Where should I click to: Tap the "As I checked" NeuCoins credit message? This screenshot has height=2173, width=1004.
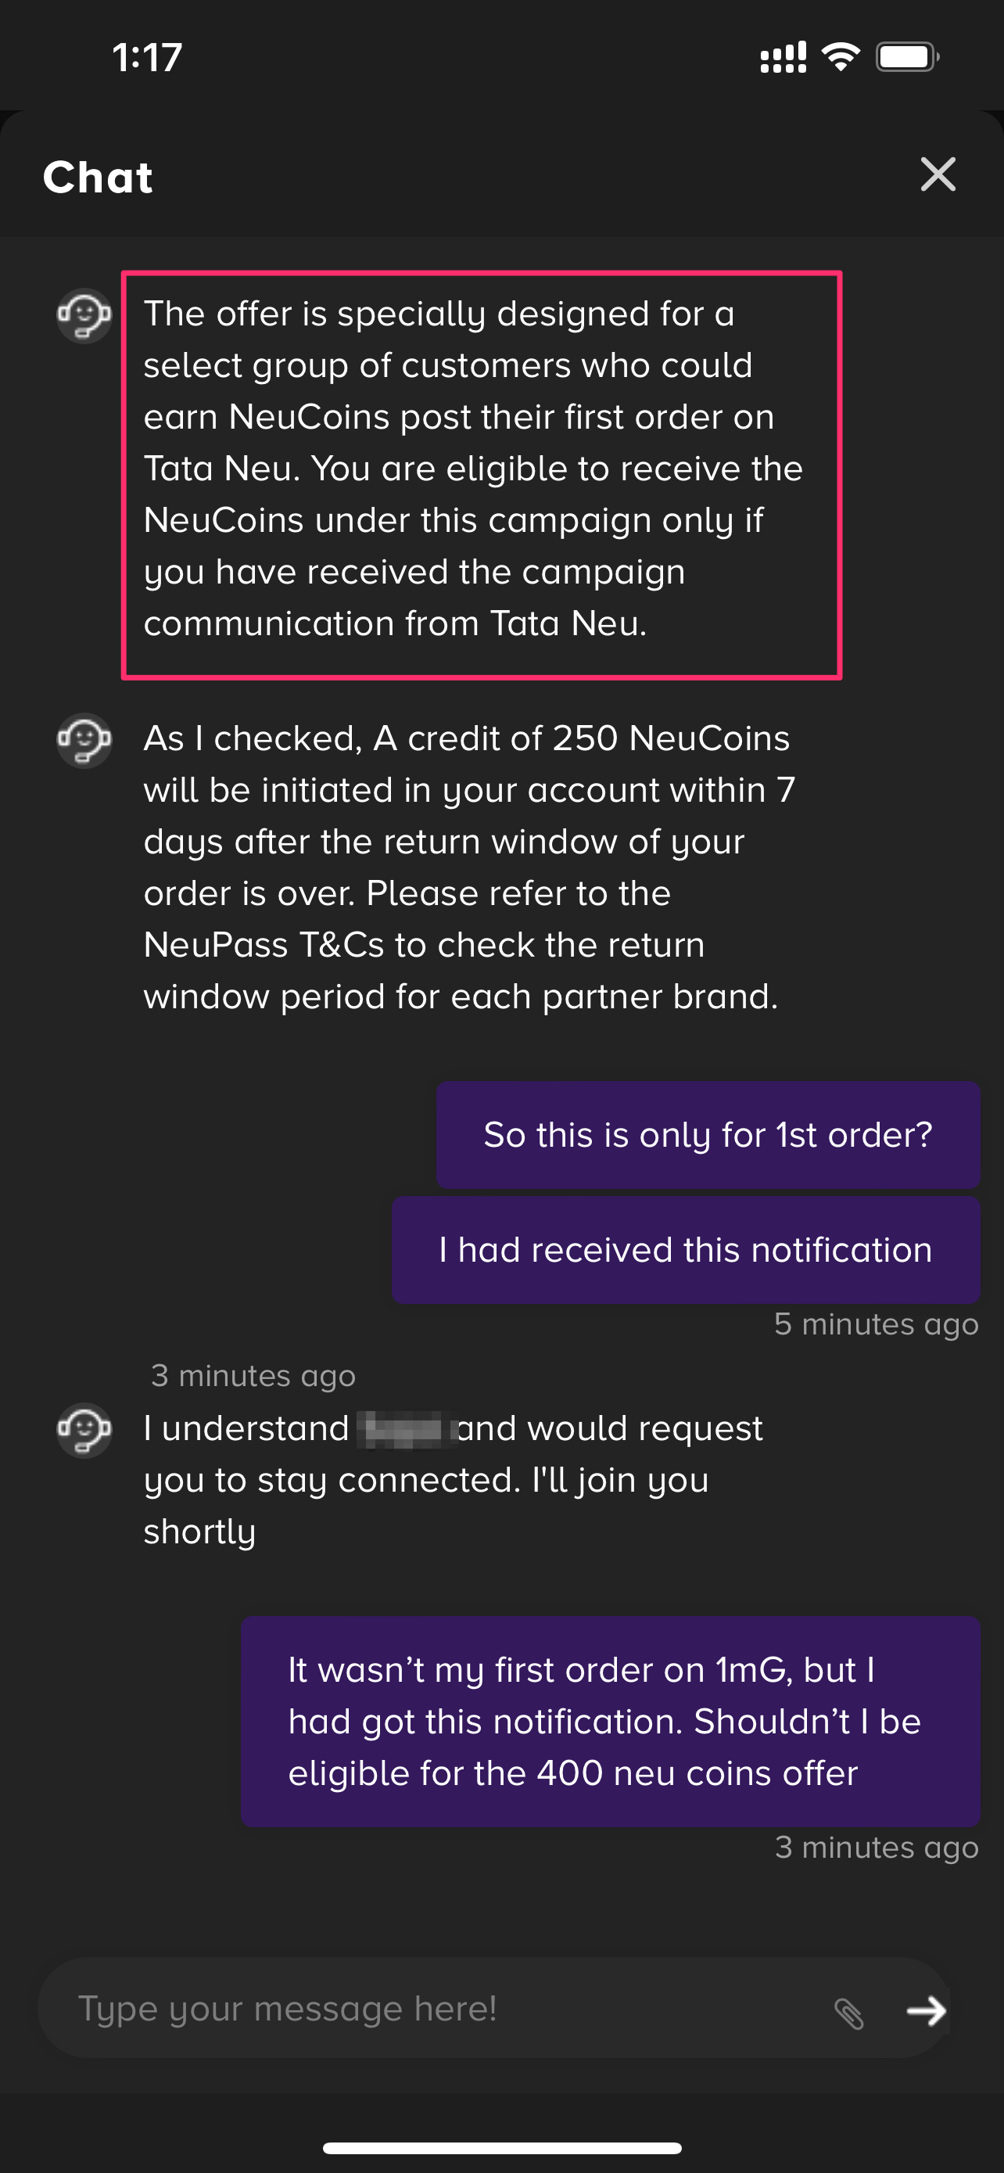click(468, 867)
